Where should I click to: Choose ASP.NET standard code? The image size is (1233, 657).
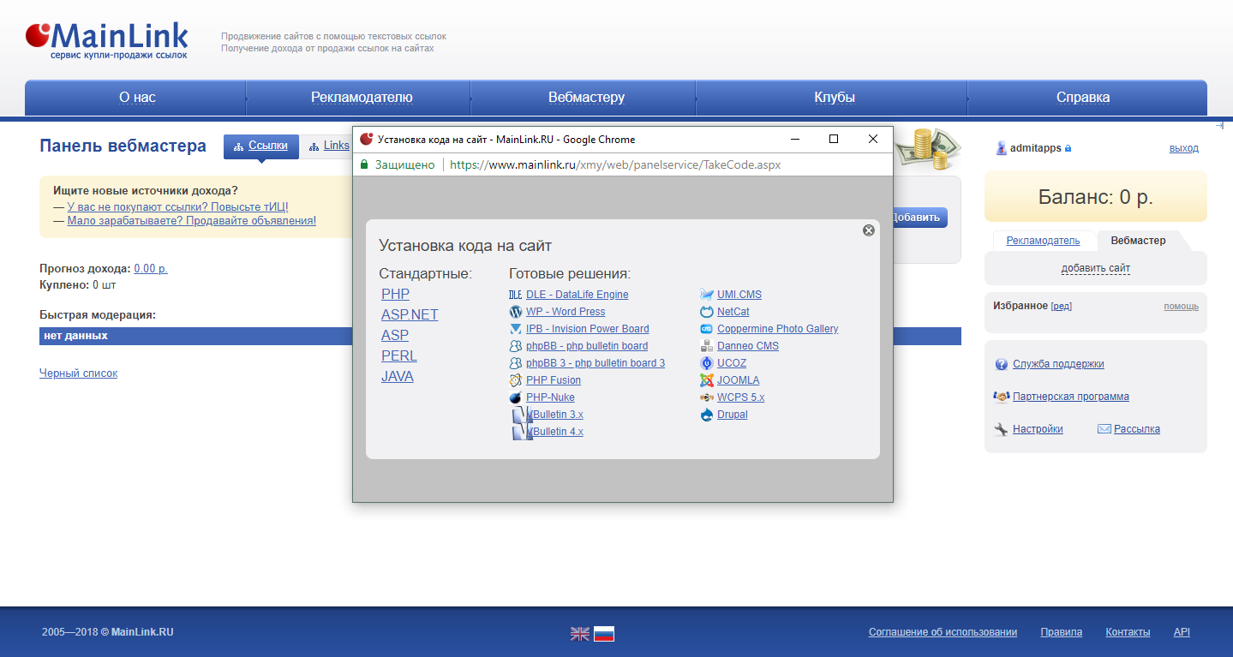[x=410, y=315]
